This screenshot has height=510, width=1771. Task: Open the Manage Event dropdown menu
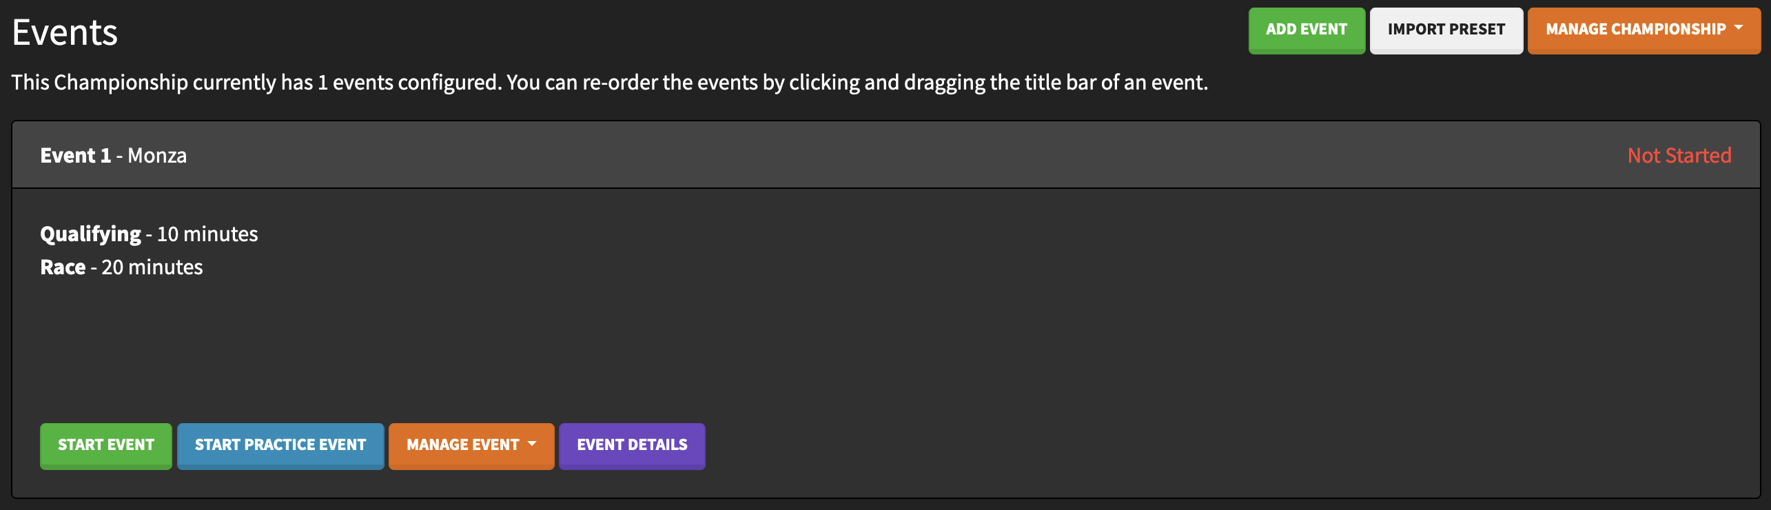coord(463,445)
